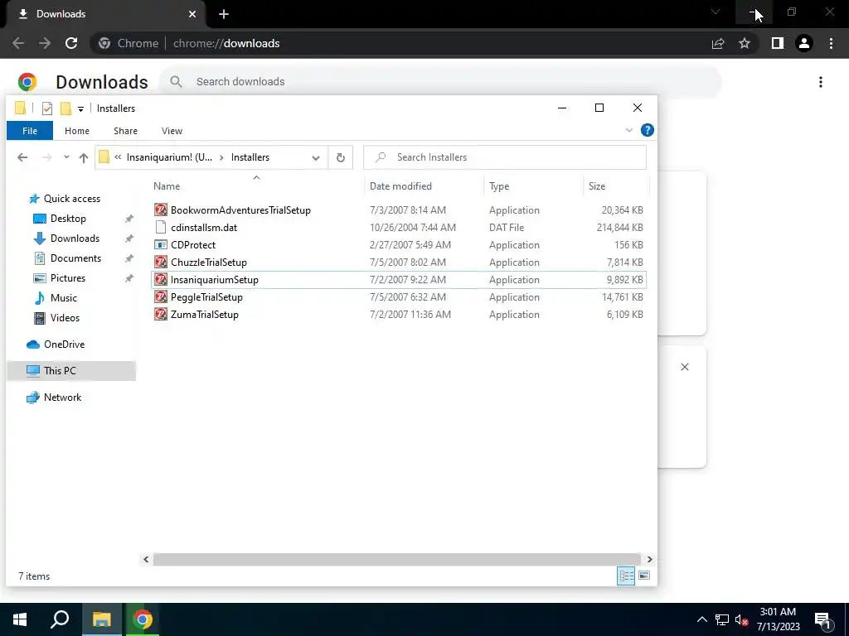Open the notification center
This screenshot has height=636, width=849.
[x=822, y=619]
